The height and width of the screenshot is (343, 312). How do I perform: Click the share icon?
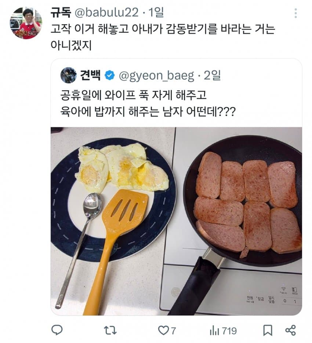click(x=290, y=331)
